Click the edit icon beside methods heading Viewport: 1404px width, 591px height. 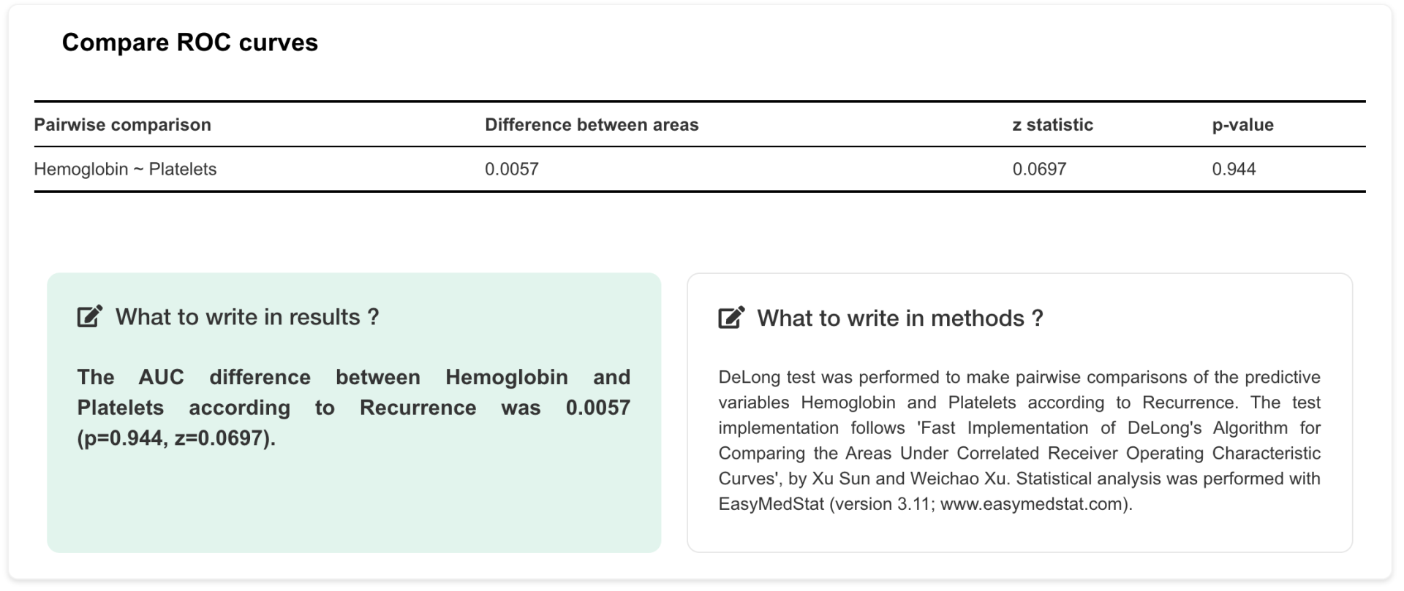tap(731, 318)
